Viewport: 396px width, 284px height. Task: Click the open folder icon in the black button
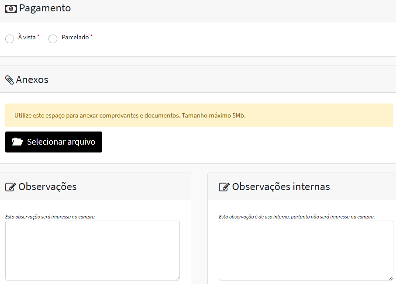coord(17,142)
